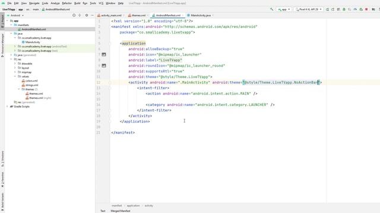The height and width of the screenshot is (213, 380).
Task: Click the red Stop button in toolbar
Action: [366, 9]
